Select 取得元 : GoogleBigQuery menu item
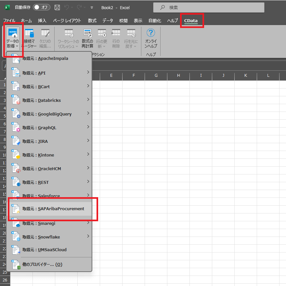This screenshot has height=286, width=286. [49, 114]
